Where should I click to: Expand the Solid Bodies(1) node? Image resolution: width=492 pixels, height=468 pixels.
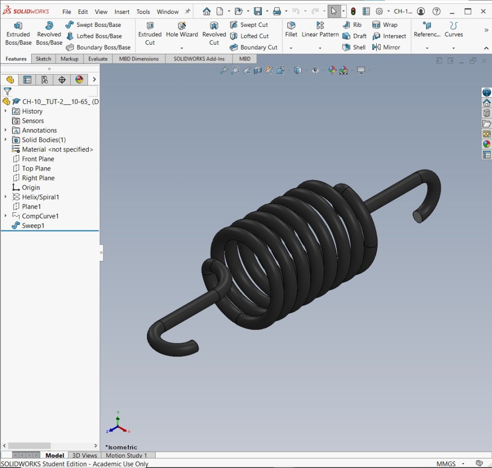coord(6,139)
